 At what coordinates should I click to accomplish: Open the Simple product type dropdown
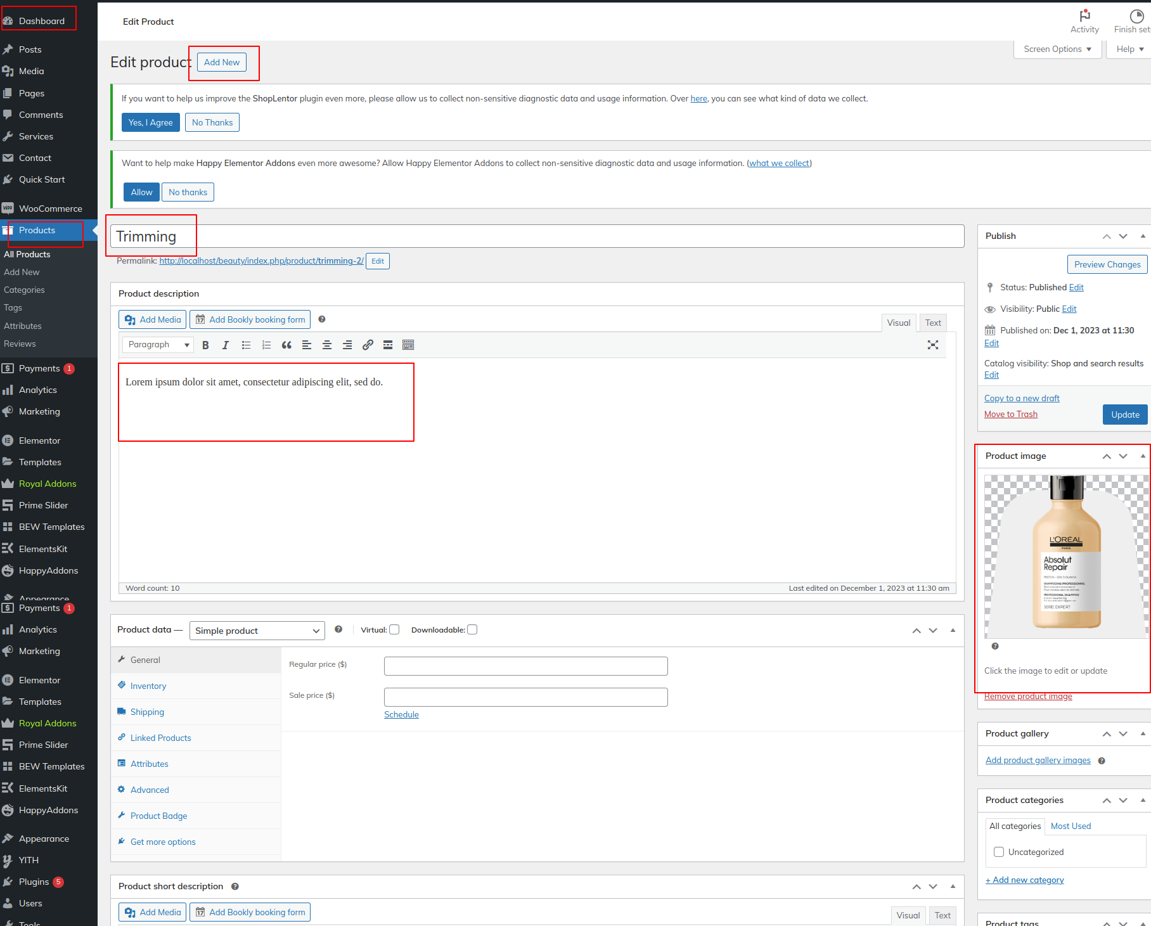[257, 631]
